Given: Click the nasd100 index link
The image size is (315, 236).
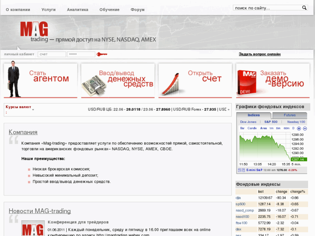Looking at the screenshot, I should point(242,217).
